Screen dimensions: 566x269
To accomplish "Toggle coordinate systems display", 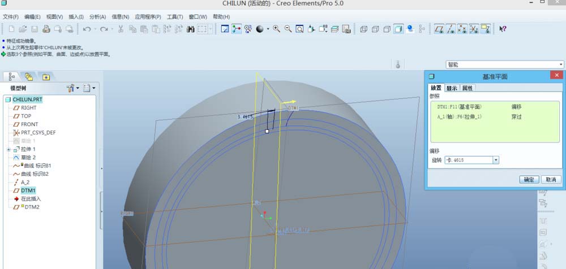I will 474,29.
